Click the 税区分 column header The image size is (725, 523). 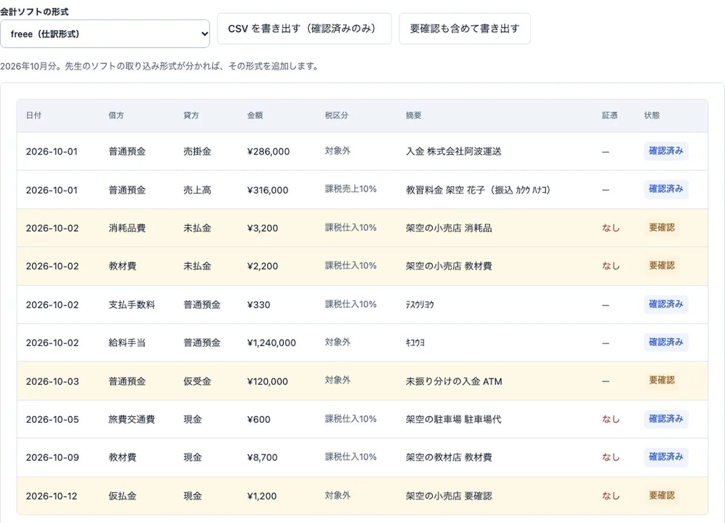tap(337, 115)
